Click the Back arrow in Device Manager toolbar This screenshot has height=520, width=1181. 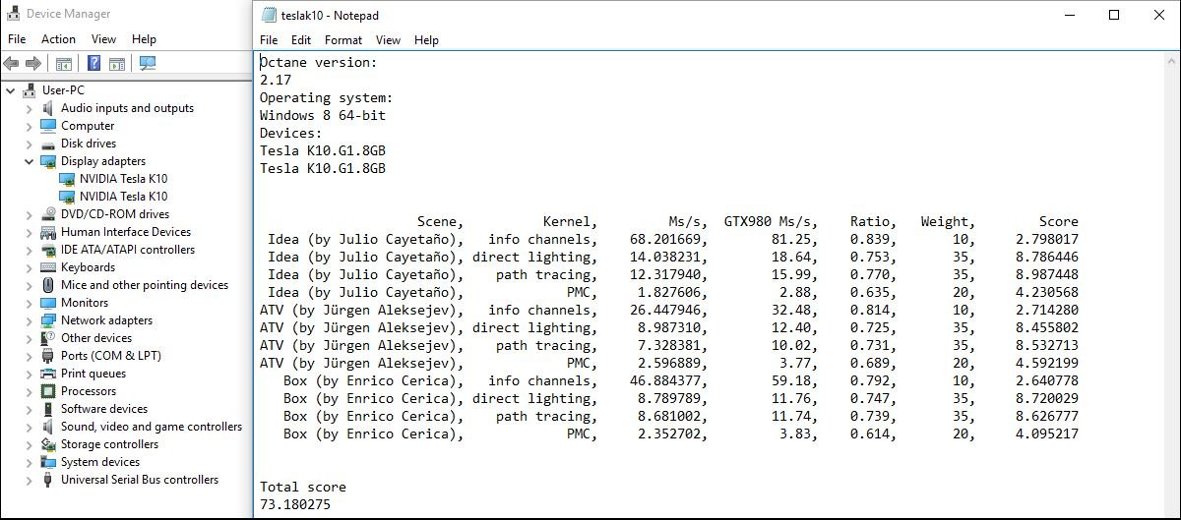pyautogui.click(x=12, y=64)
